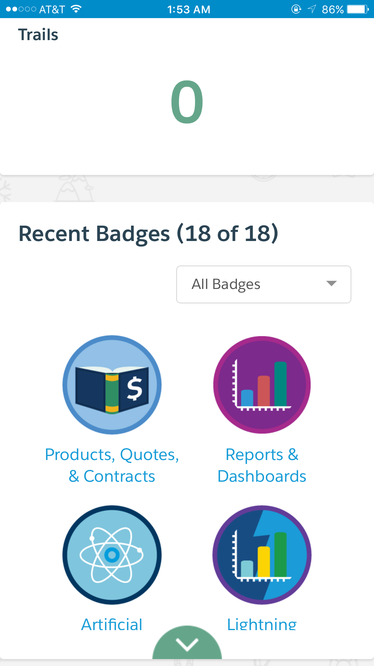
Task: Tap the Recent Badges (18 of 18) heading
Action: click(x=148, y=233)
